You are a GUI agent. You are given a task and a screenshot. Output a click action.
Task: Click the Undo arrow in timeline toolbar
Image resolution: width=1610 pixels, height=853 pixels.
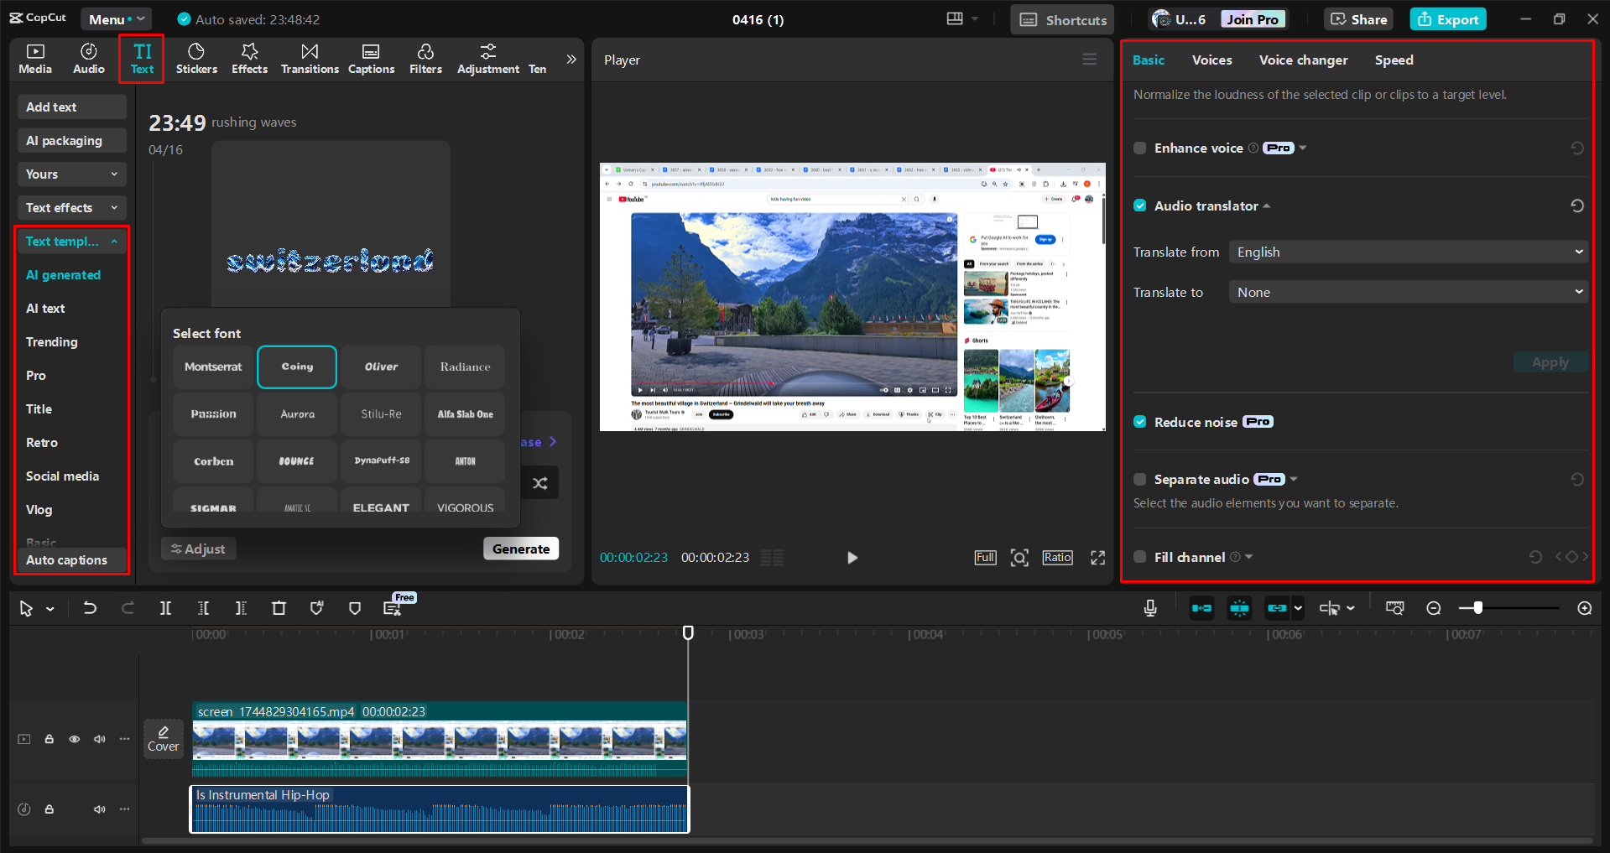point(90,608)
